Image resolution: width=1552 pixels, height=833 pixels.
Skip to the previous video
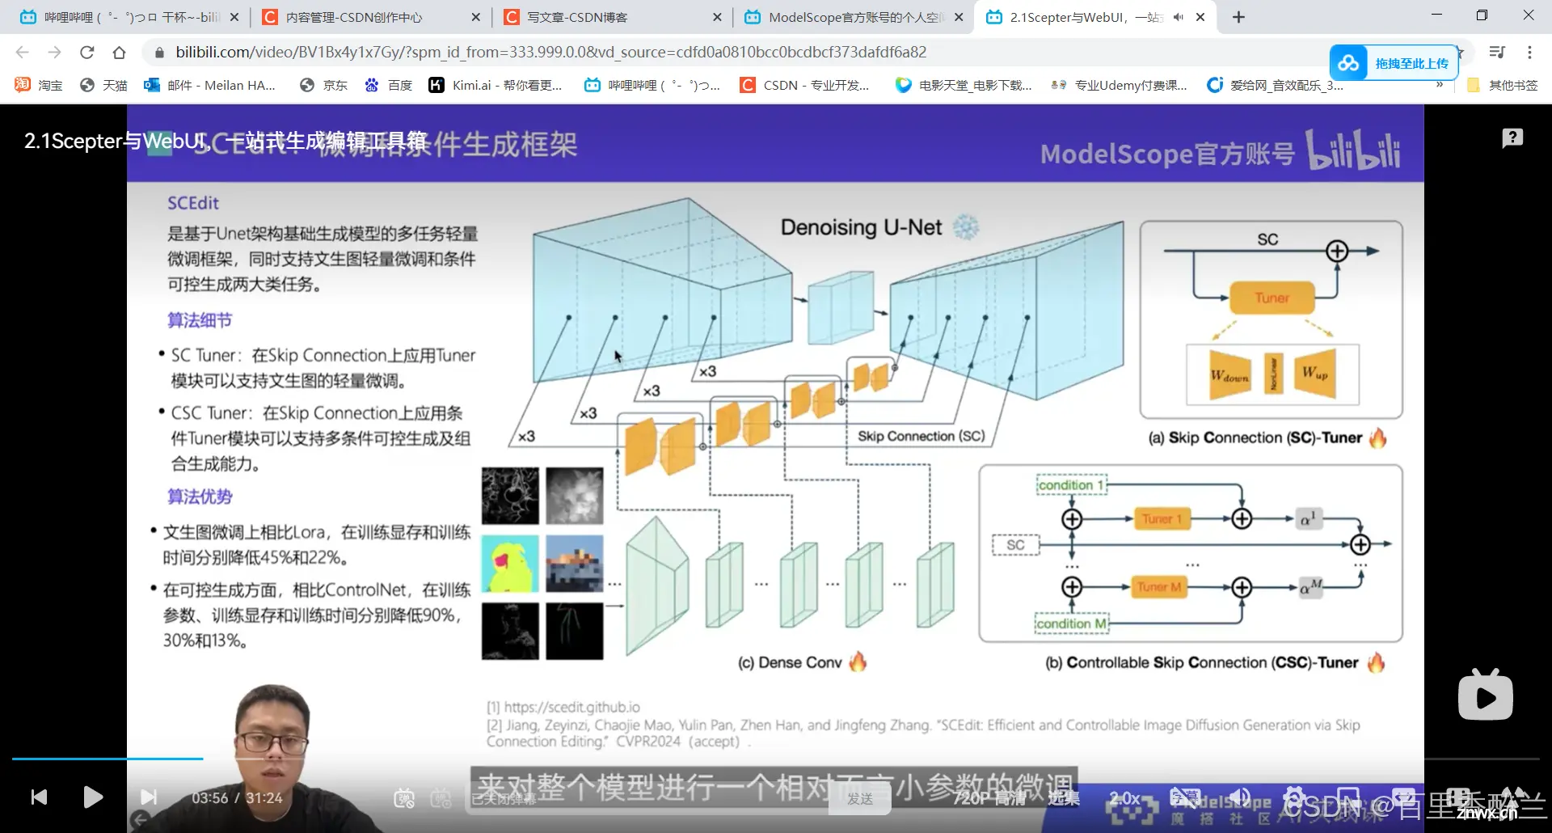39,797
